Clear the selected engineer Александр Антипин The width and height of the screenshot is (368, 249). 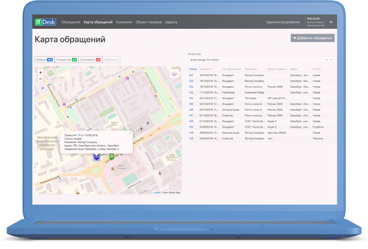[x=327, y=59]
